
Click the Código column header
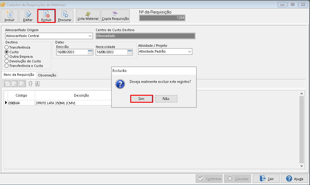[x=21, y=95]
